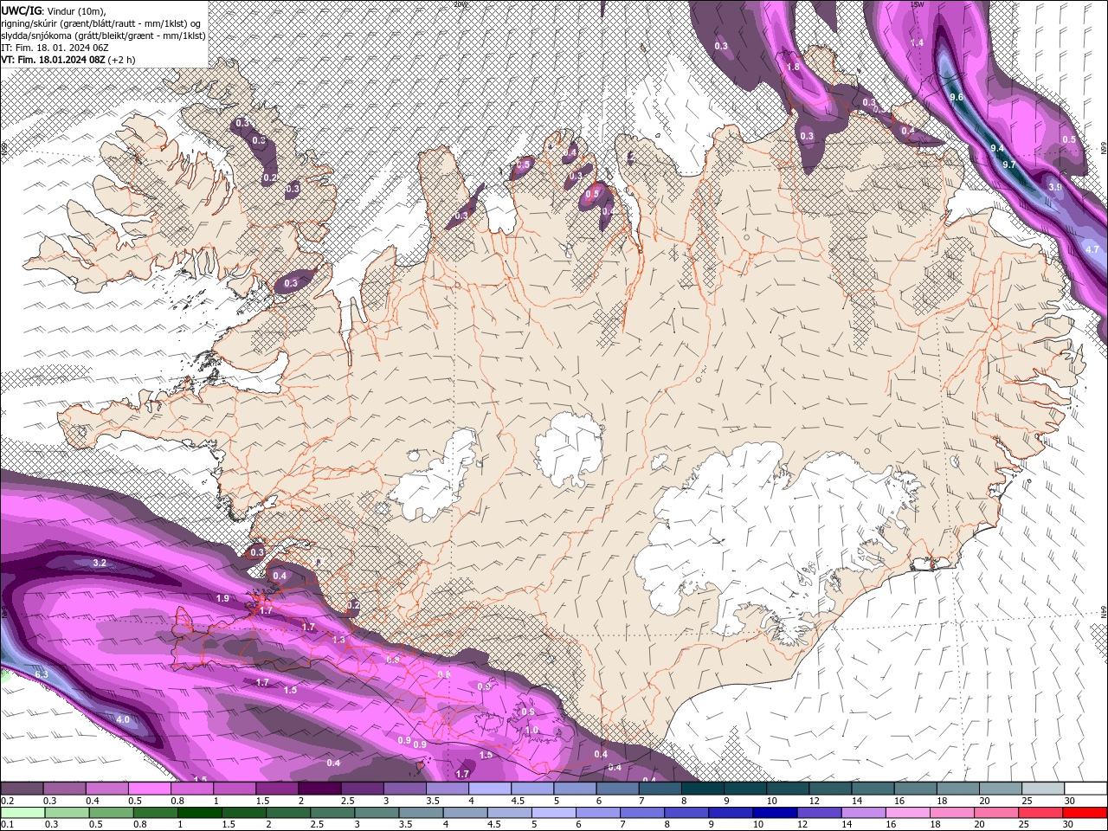Click the 1.8 value label on the map
The height and width of the screenshot is (831, 1108).
[793, 67]
